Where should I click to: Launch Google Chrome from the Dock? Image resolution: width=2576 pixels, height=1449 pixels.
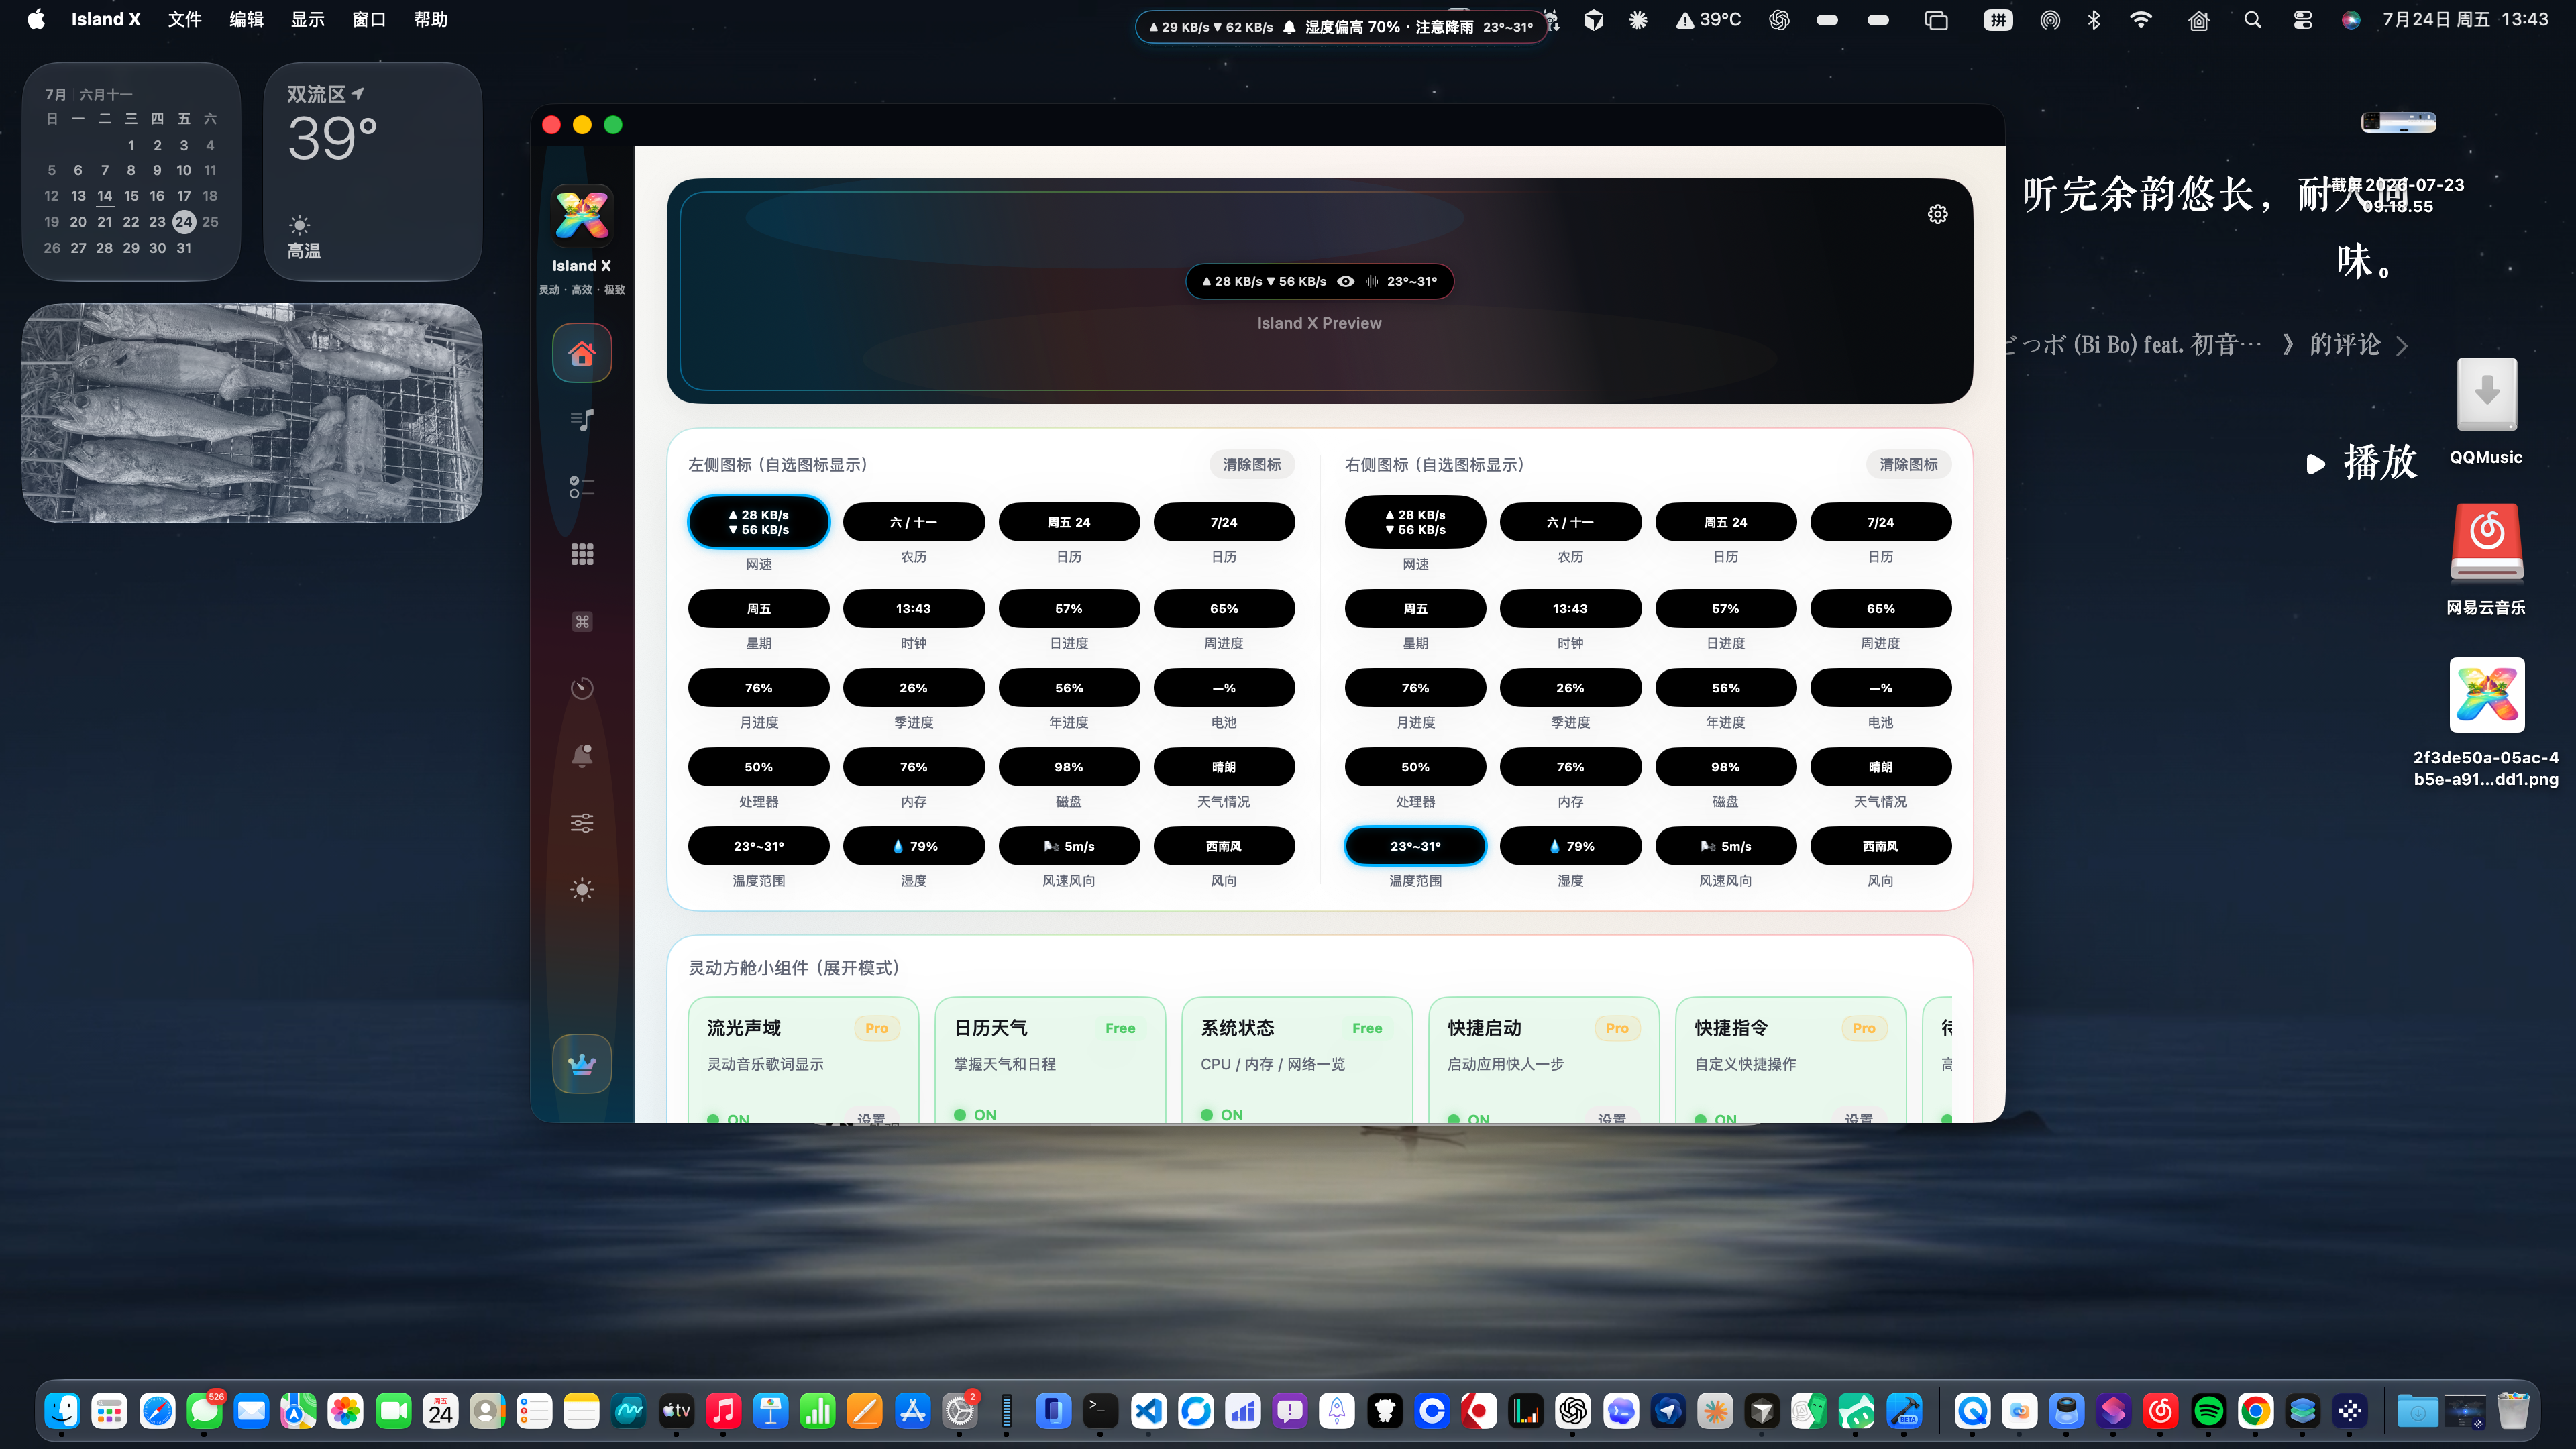point(2255,1411)
